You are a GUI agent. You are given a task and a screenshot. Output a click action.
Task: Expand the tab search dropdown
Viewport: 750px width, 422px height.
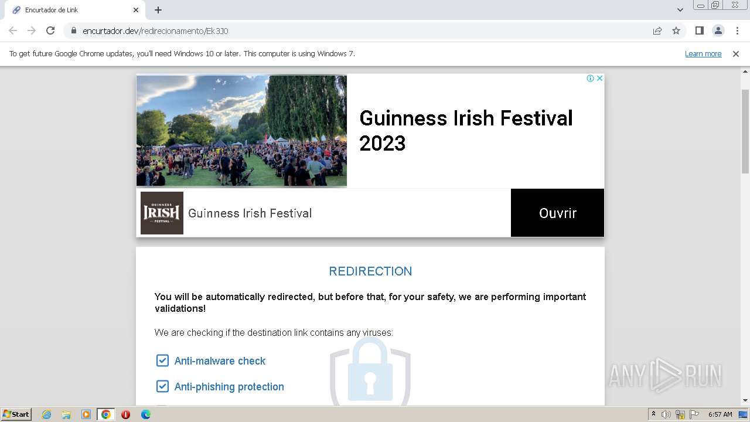680,10
